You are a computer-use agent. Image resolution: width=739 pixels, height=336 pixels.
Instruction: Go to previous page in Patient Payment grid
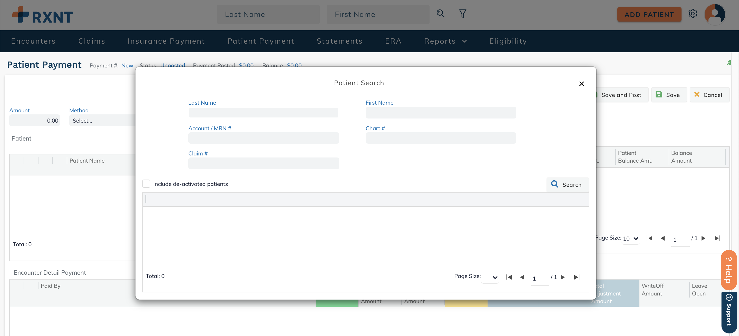(662, 238)
